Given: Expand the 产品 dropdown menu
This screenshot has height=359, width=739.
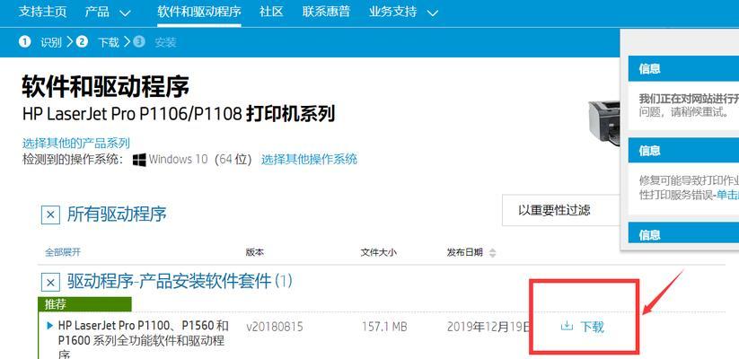Looking at the screenshot, I should [108, 12].
